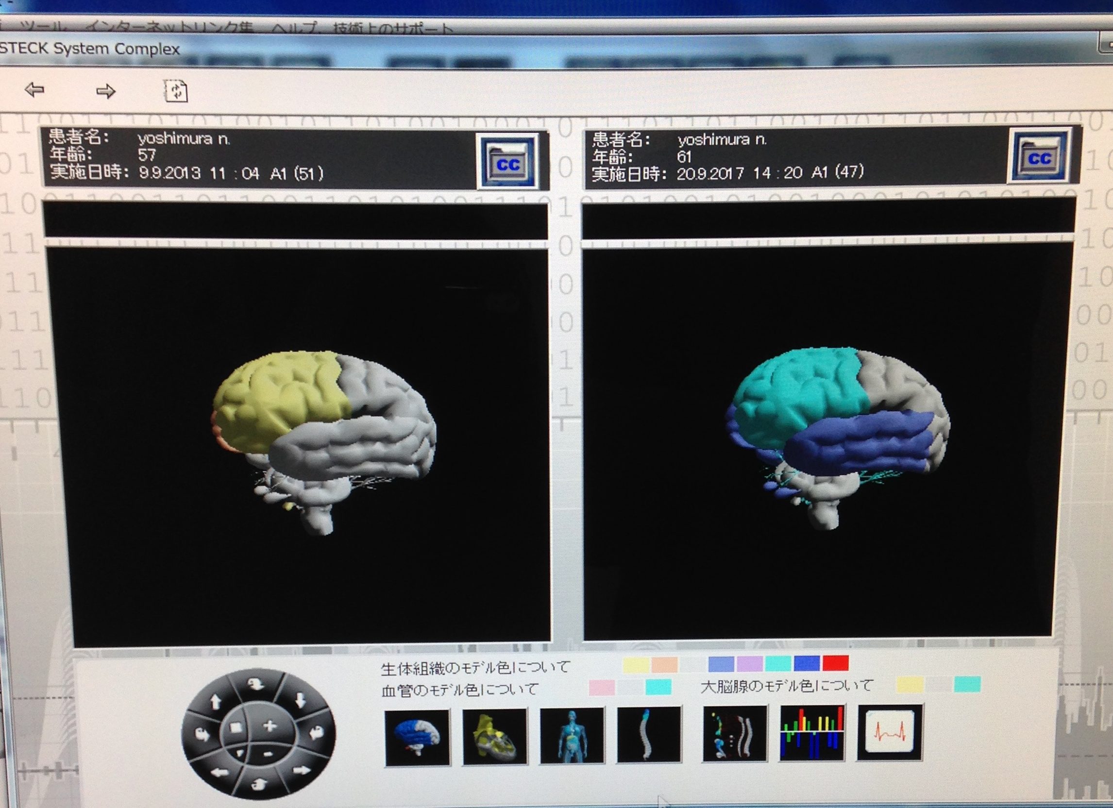Pick the cyan swatch in vessel color row
This screenshot has height=808, width=1113.
click(658, 687)
